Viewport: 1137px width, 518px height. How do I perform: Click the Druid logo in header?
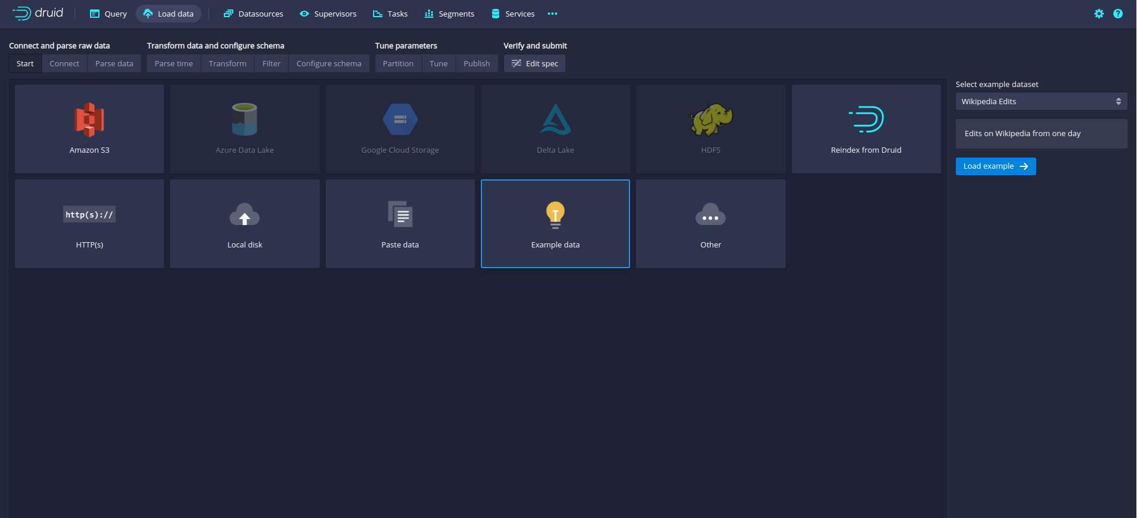pyautogui.click(x=38, y=13)
